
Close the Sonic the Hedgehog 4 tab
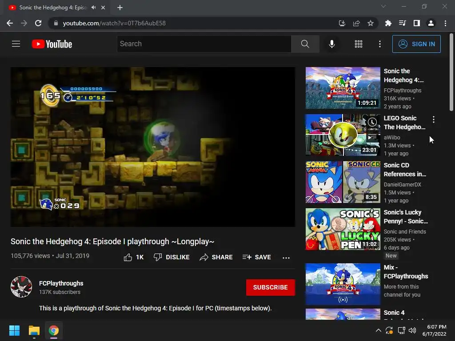click(103, 8)
